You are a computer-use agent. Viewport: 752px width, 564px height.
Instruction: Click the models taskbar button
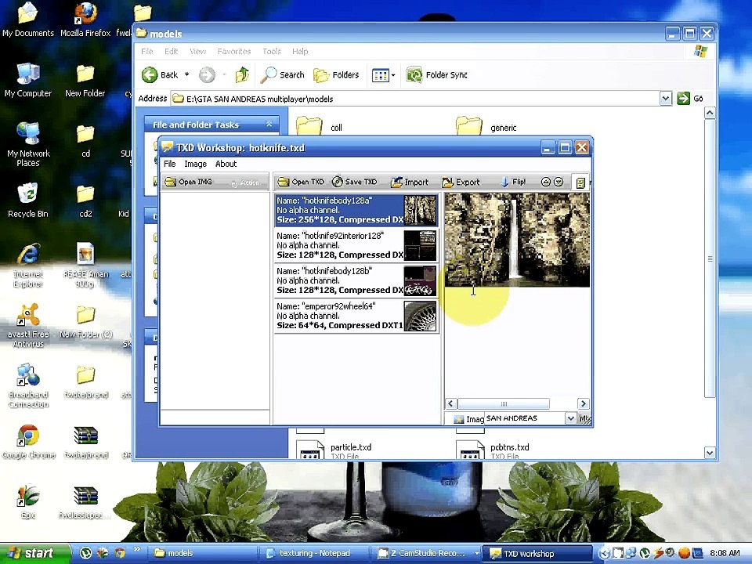(203, 554)
